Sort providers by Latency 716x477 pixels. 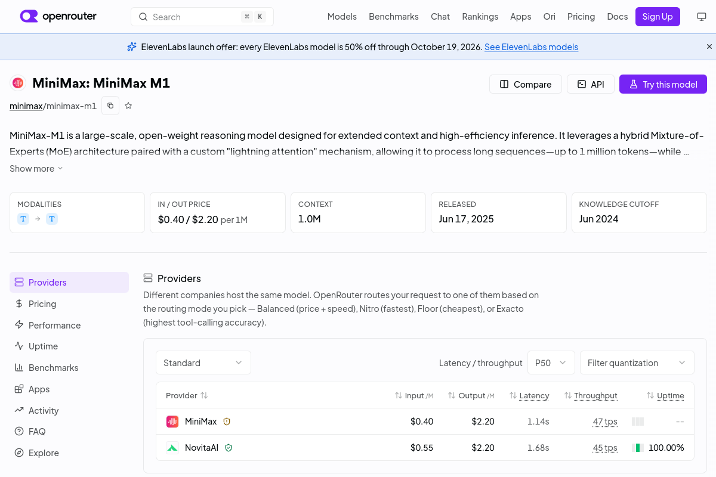[x=529, y=395]
